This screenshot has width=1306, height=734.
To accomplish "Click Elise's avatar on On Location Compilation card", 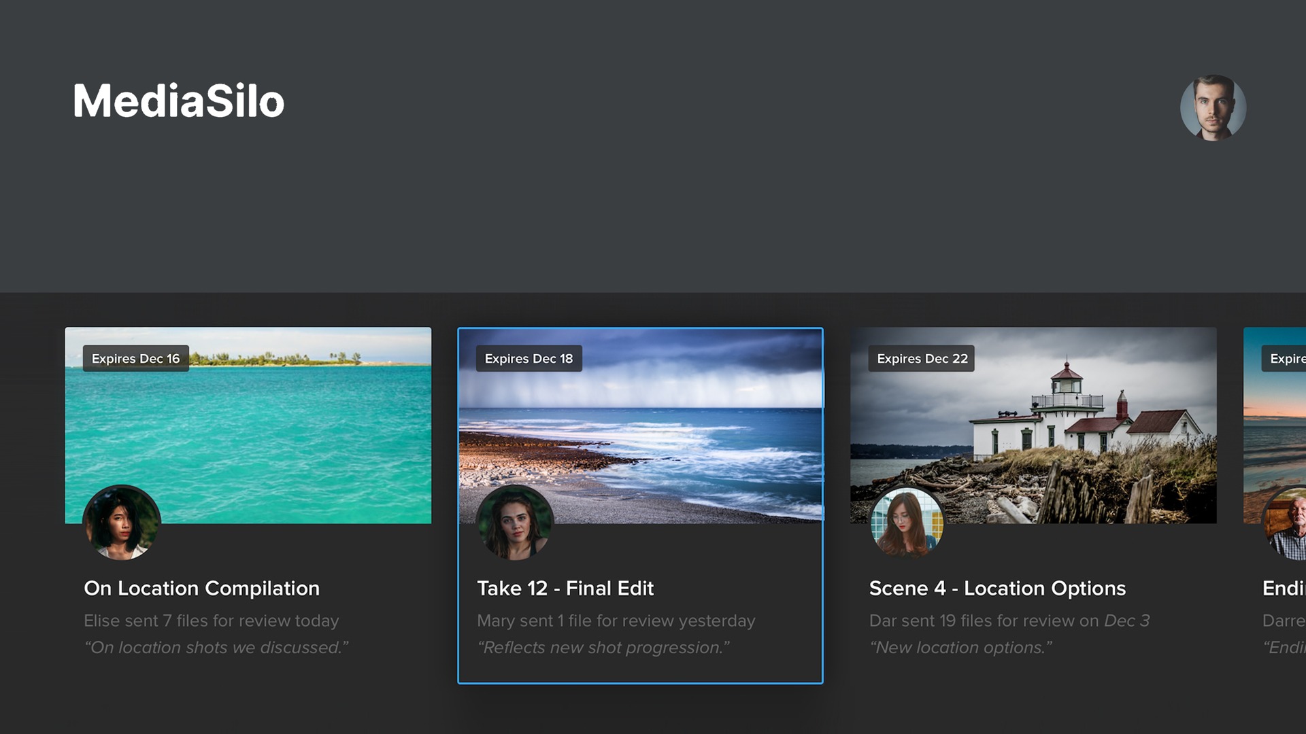I will pyautogui.click(x=122, y=522).
